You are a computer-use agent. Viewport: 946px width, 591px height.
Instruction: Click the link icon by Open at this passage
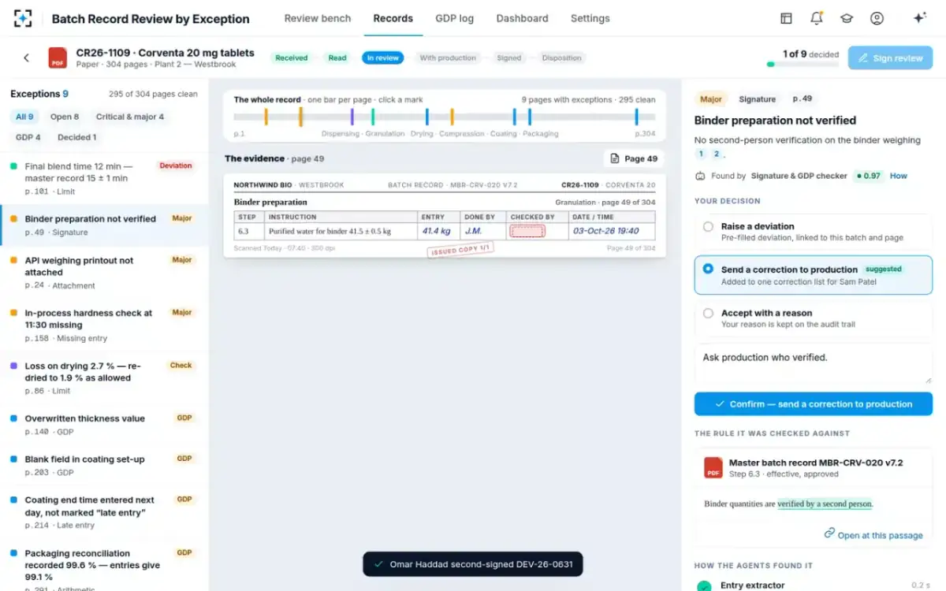[x=829, y=533]
